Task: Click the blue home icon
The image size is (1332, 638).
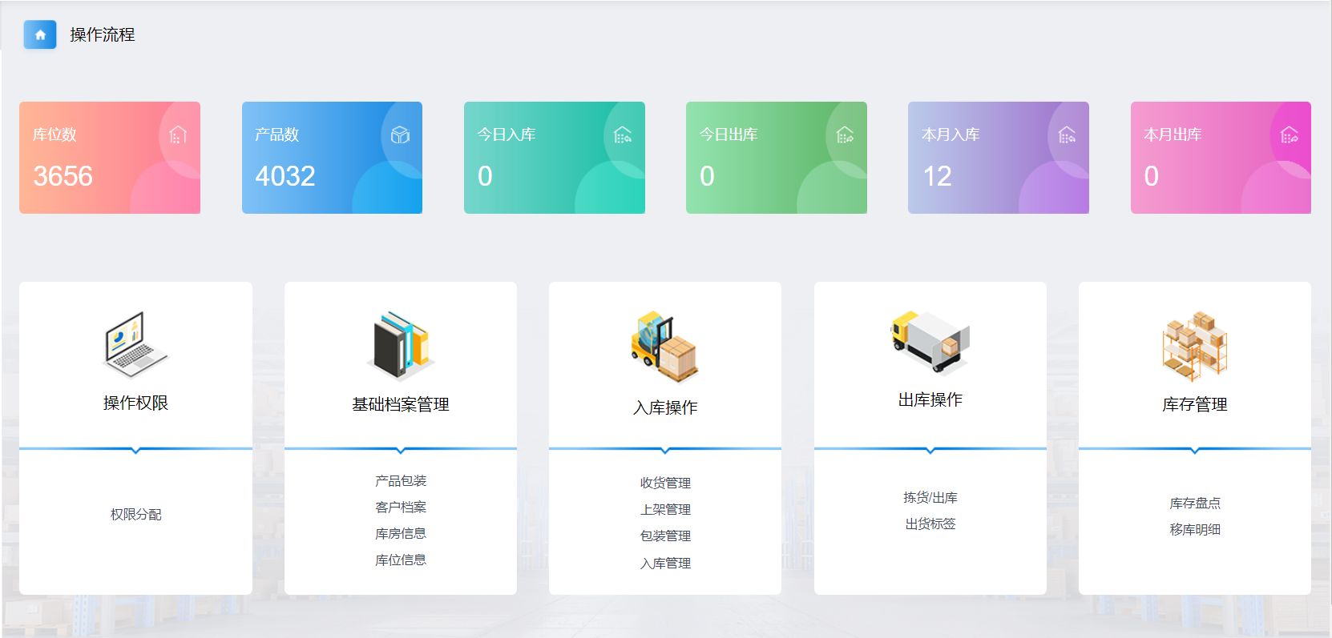Action: tap(40, 34)
